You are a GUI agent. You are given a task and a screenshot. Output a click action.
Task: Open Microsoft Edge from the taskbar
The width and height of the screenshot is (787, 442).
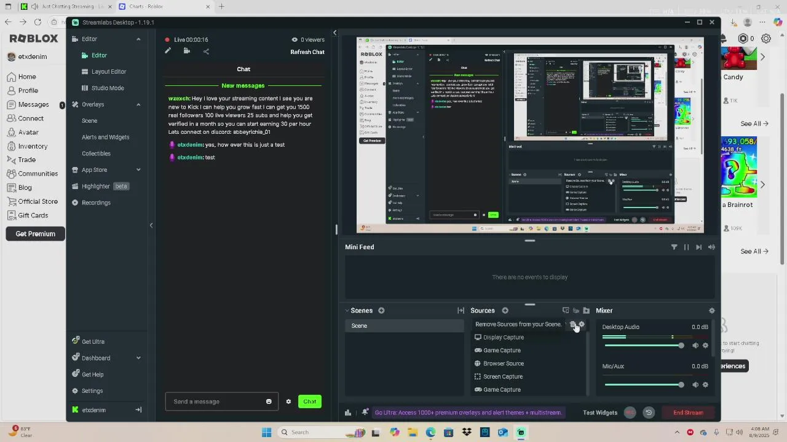pos(430,432)
